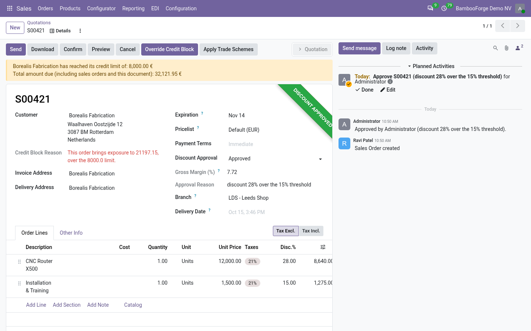Viewport: 531px width, 331px height.
Task: Show info icon next to Administrator activity
Action: point(390,82)
